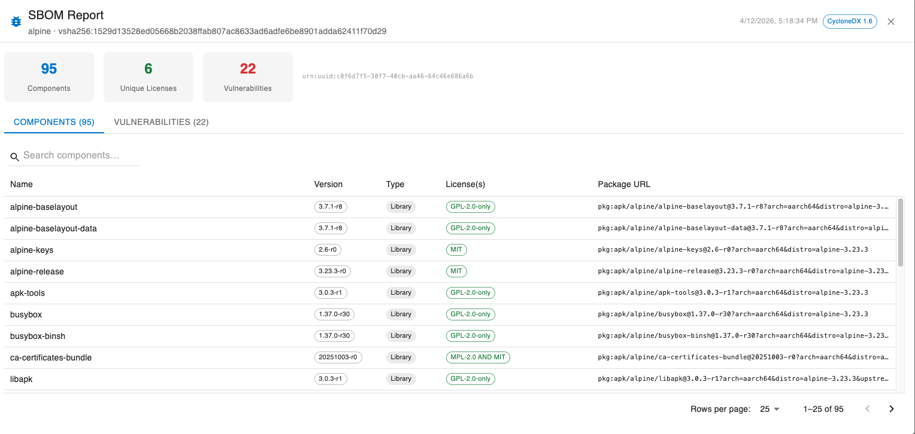Click the table's vertical scrollbar
This screenshot has width=915, height=434.
(900, 232)
